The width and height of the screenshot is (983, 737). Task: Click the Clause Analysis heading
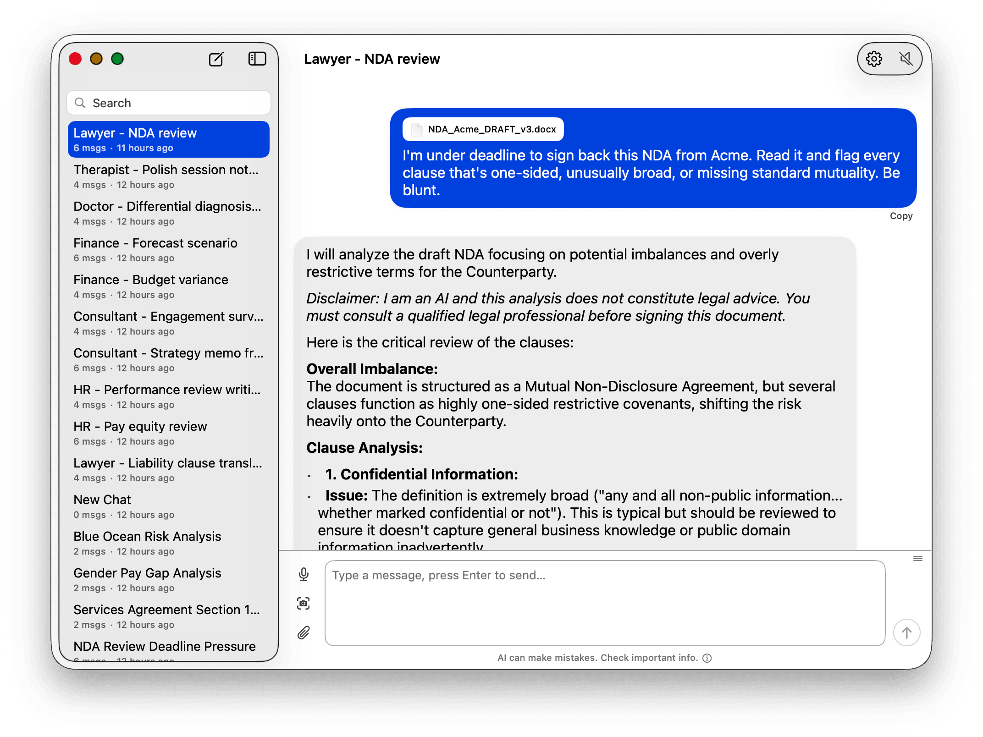364,448
